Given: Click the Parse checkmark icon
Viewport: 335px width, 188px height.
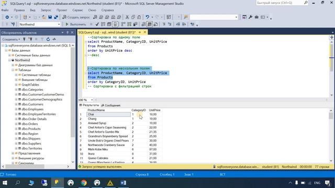Looking at the screenshot, I should (x=97, y=25).
